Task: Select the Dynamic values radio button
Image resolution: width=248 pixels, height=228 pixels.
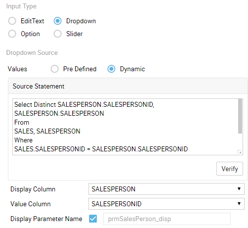Action: click(x=111, y=69)
